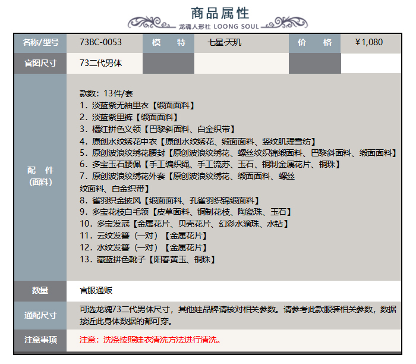
Task: Click the 配件 (面料) label cell
Action: click(x=40, y=177)
